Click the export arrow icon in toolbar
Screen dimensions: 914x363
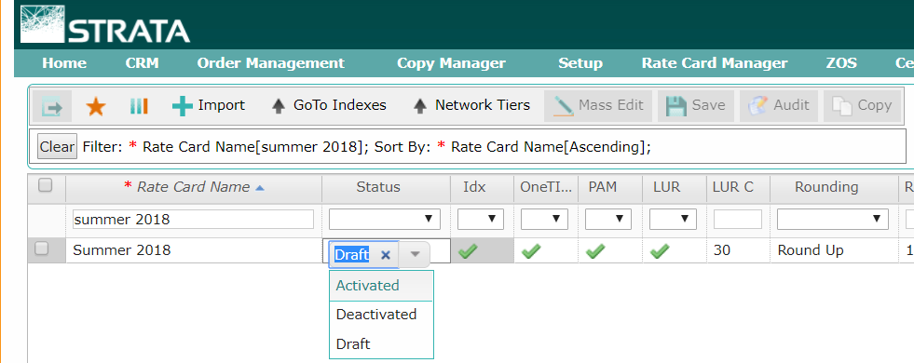tap(52, 107)
